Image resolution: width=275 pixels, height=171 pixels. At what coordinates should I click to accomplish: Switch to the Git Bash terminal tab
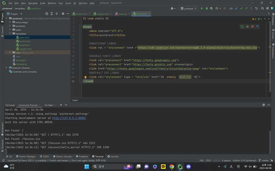[49, 105]
